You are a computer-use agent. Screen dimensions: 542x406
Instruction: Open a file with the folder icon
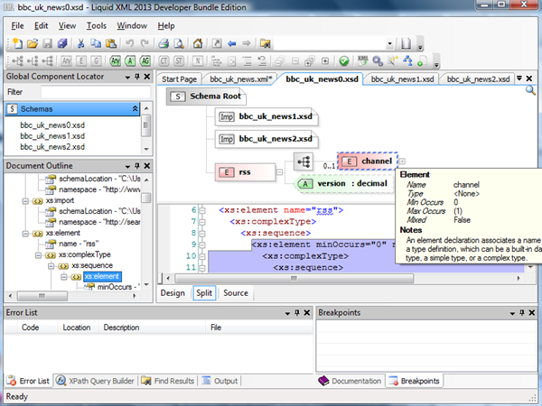33,43
